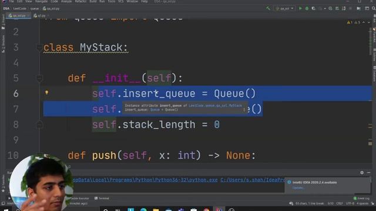Run with coverage icon in toolbar
The height and width of the screenshot is (211, 376).
[313, 8]
